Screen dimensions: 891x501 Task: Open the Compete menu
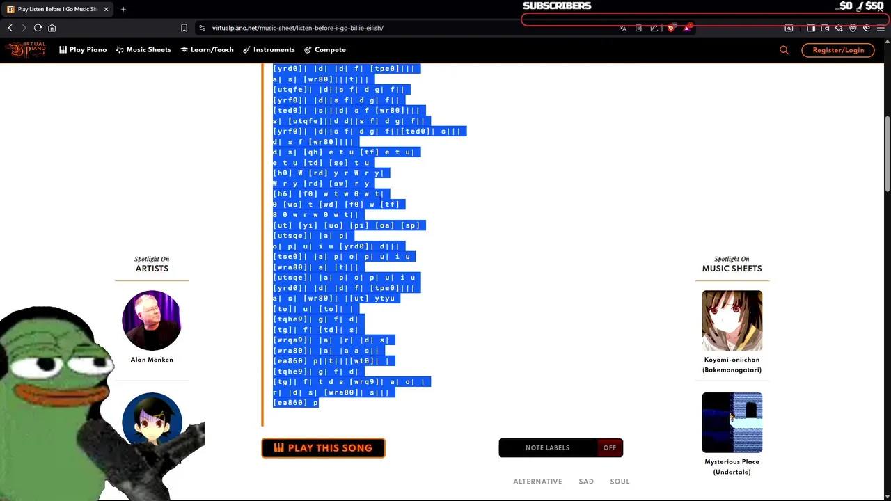click(325, 49)
